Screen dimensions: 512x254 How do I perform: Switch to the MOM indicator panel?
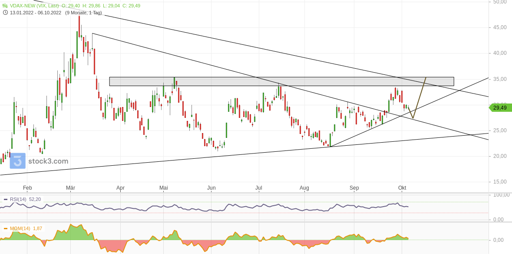[21, 228]
